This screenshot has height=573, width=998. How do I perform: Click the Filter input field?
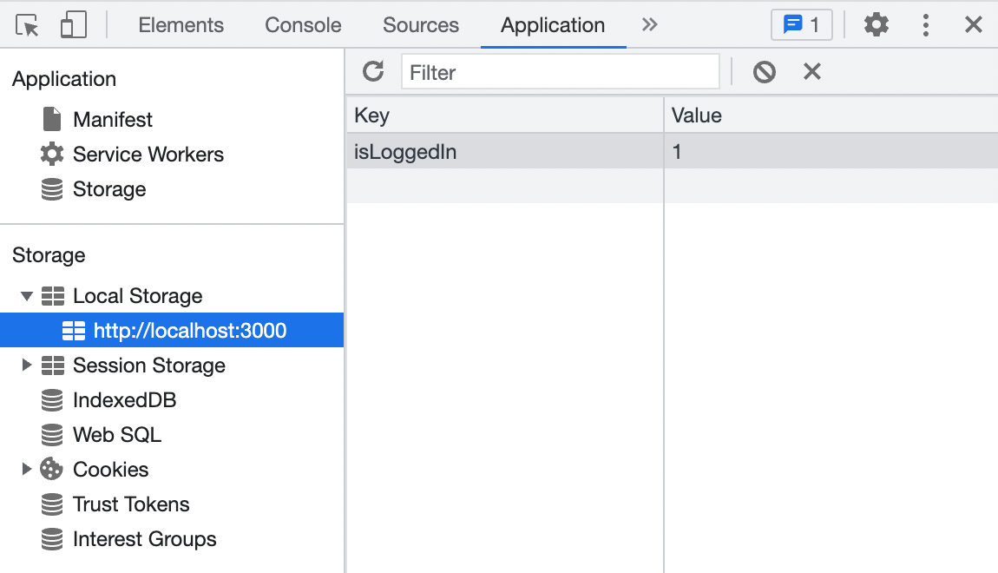(560, 72)
